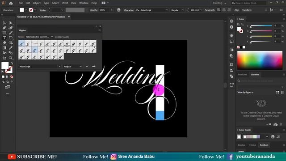
Task: Change screen mode at toolbar bottom
Action: click(8, 87)
